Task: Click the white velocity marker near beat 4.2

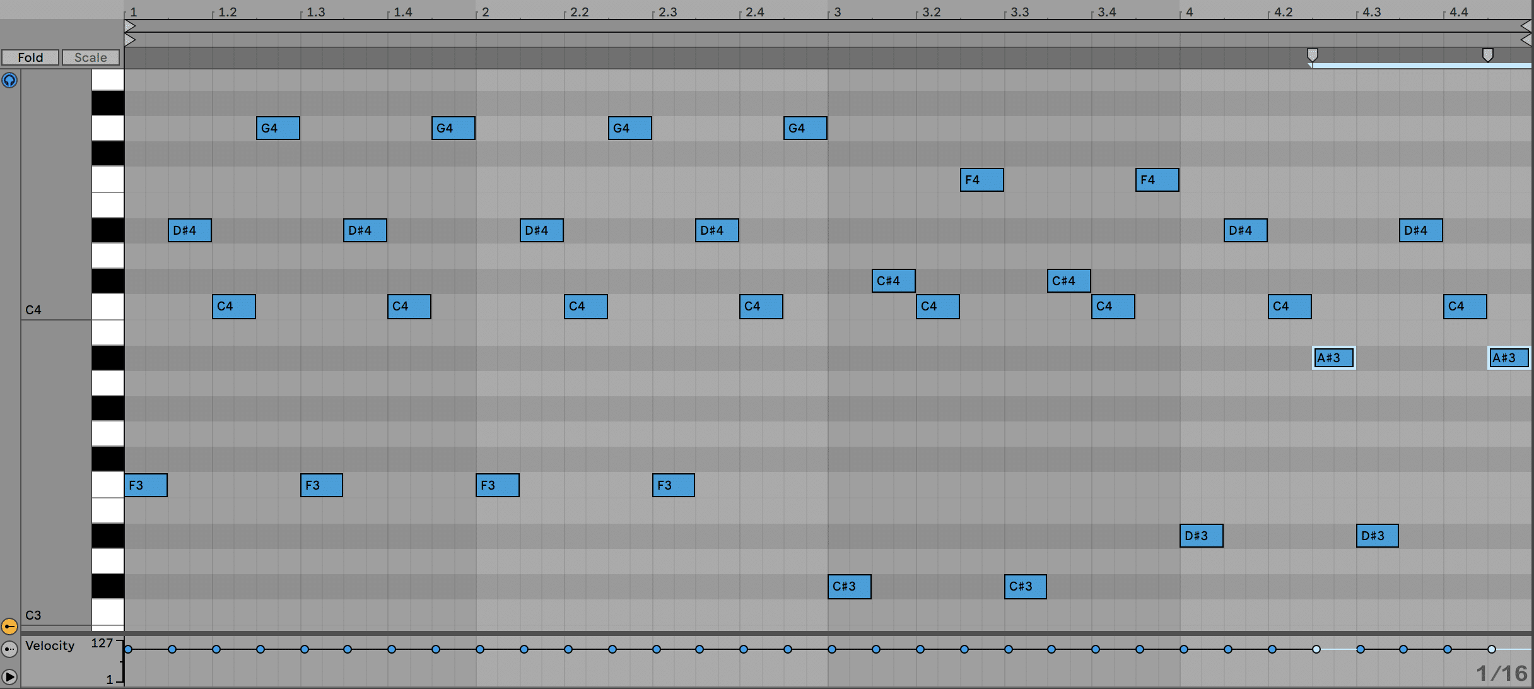Action: (1316, 649)
